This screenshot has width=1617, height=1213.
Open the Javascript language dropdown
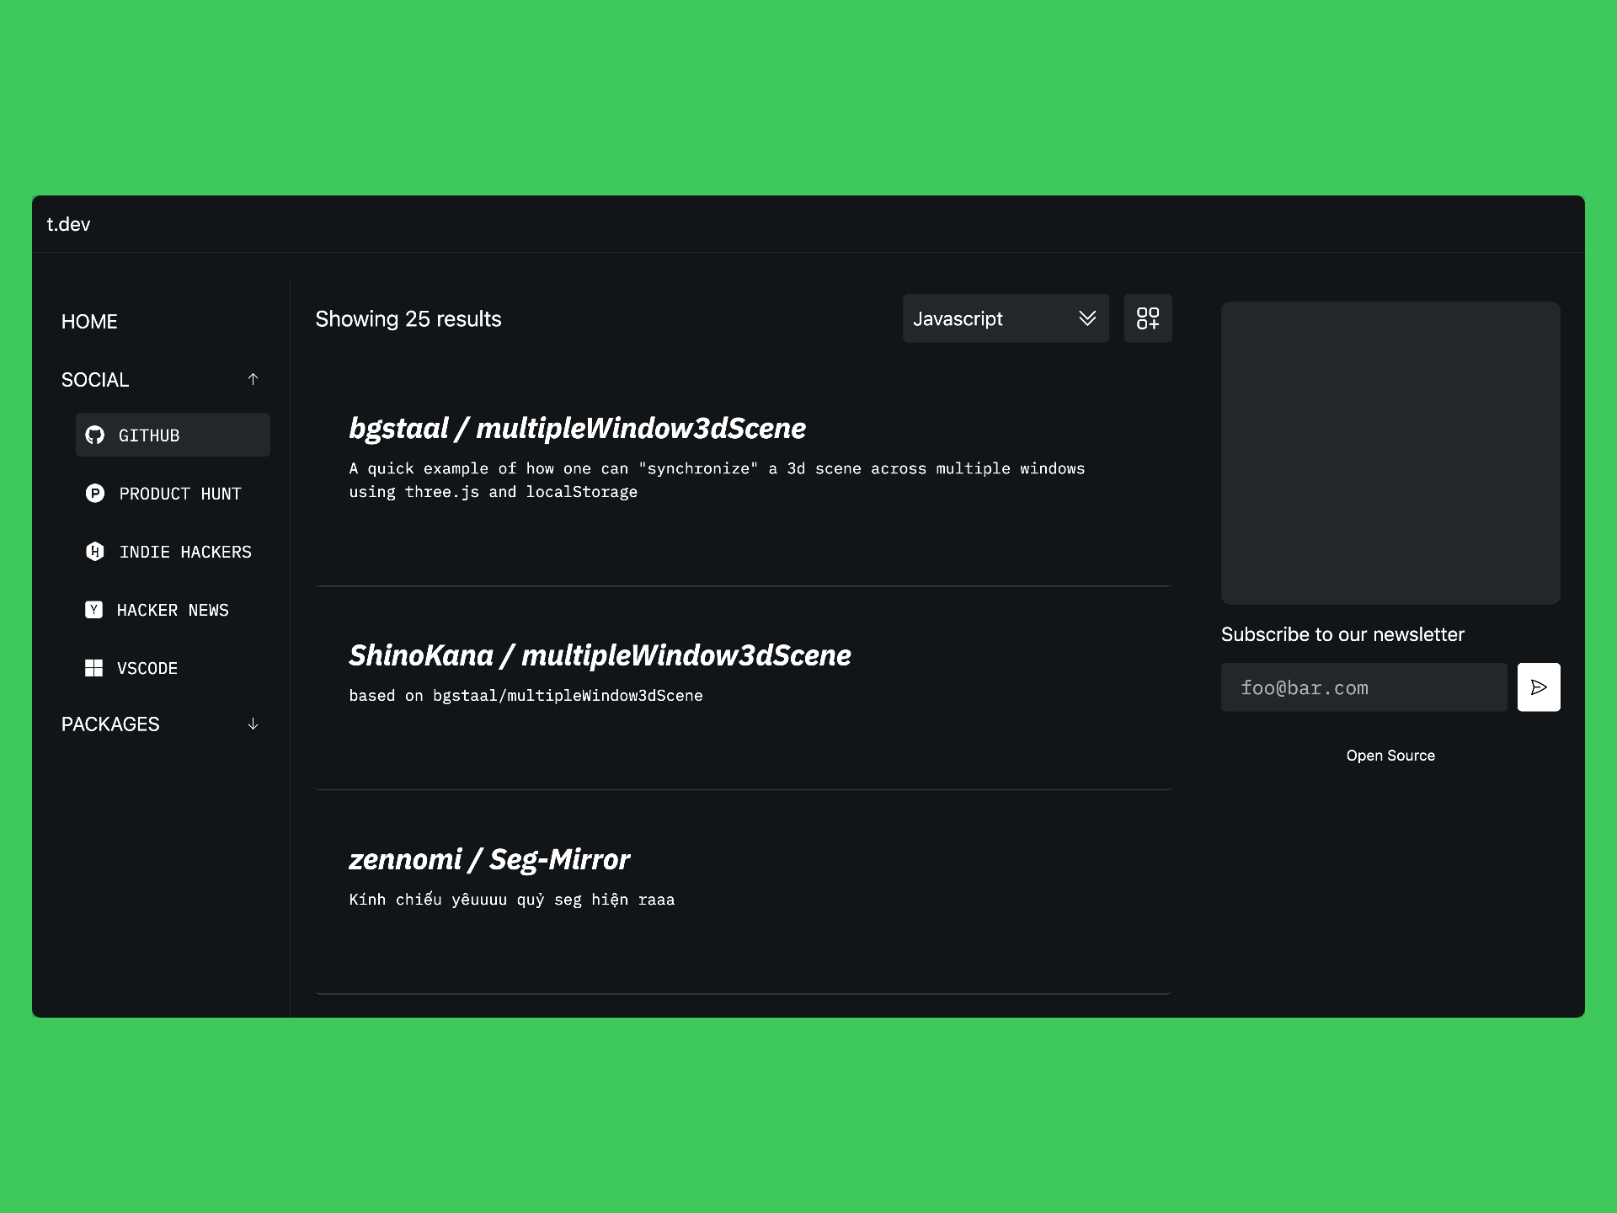[x=1006, y=318]
